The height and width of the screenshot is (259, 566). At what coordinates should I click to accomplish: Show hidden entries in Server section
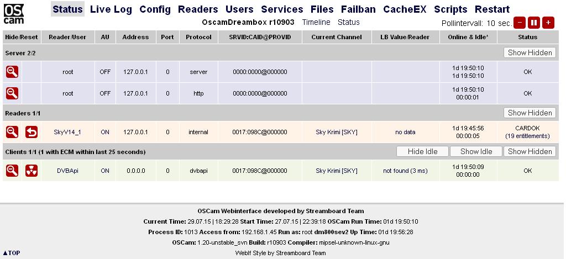coord(530,52)
